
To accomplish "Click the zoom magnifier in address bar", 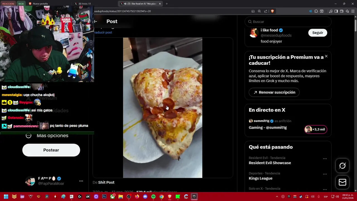I will coord(259,11).
